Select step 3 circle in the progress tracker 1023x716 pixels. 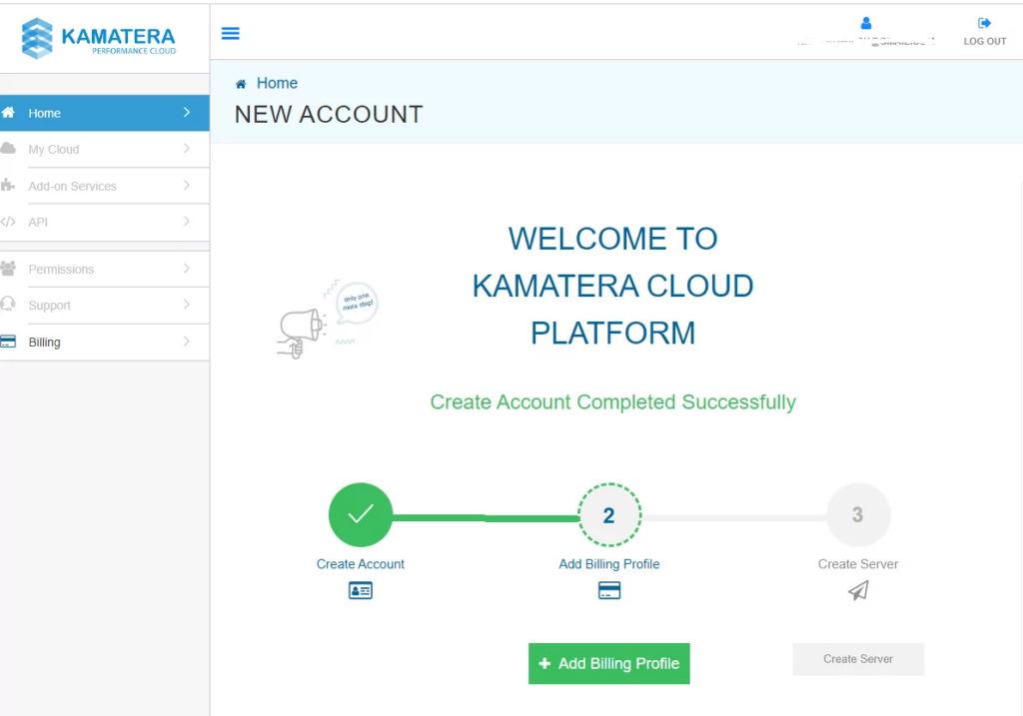[x=857, y=514]
